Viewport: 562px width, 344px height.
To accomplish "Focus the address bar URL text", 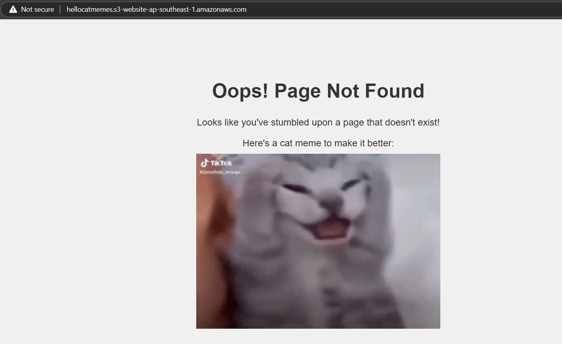I will click(x=156, y=9).
